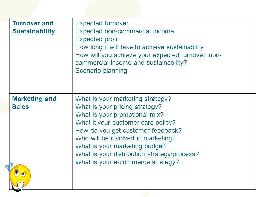The image size is (263, 197).
Task: Click Expected non-commercial income text
Action: pyautogui.click(x=125, y=31)
